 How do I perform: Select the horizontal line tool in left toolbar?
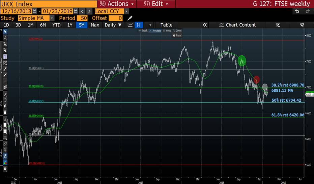point(5,81)
